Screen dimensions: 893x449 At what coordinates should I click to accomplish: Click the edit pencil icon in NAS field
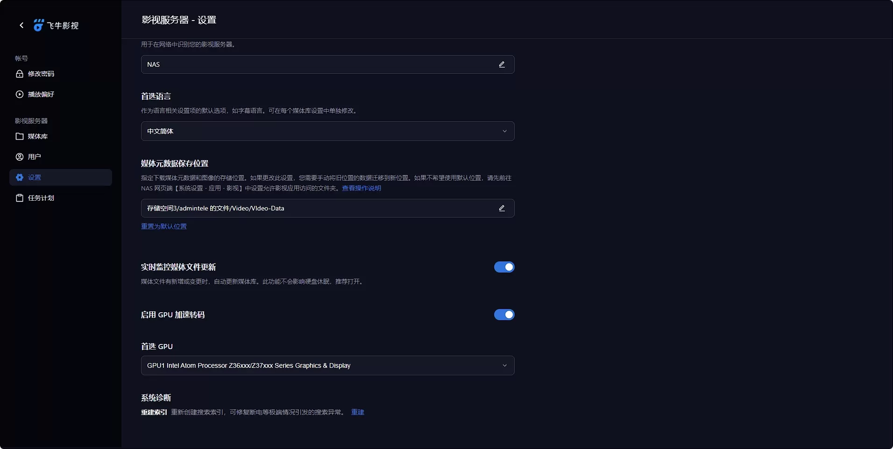502,64
